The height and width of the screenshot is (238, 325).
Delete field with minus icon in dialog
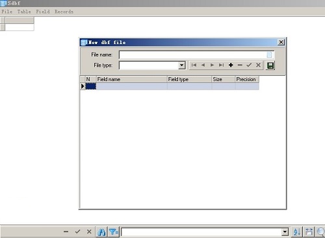[x=240, y=65]
